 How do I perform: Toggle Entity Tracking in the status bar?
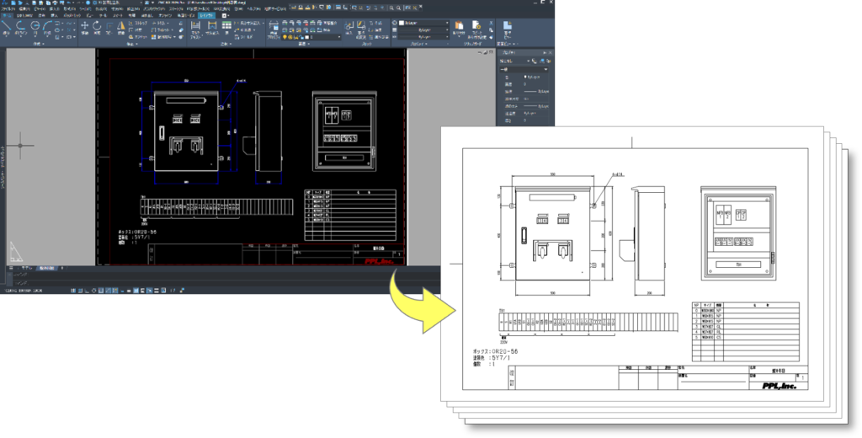(x=109, y=290)
